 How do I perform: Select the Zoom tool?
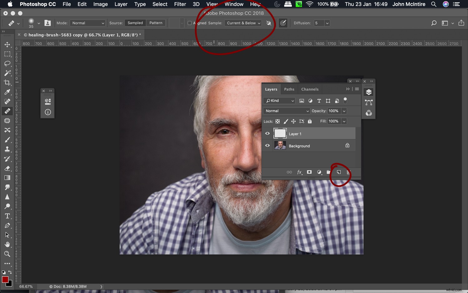click(7, 254)
